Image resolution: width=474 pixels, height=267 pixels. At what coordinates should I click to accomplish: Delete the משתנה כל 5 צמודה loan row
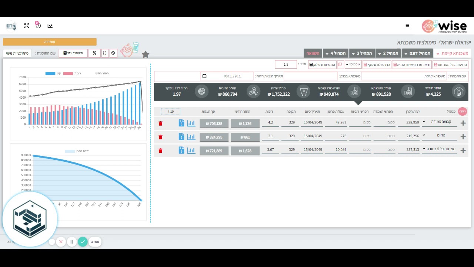click(160, 151)
